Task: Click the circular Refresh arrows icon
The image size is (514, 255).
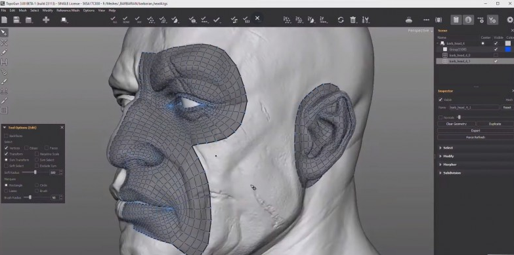Action: 341,20
